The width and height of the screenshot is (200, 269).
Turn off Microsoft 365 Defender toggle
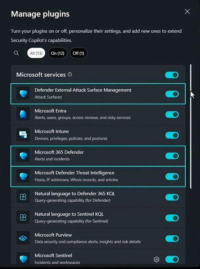point(172,156)
